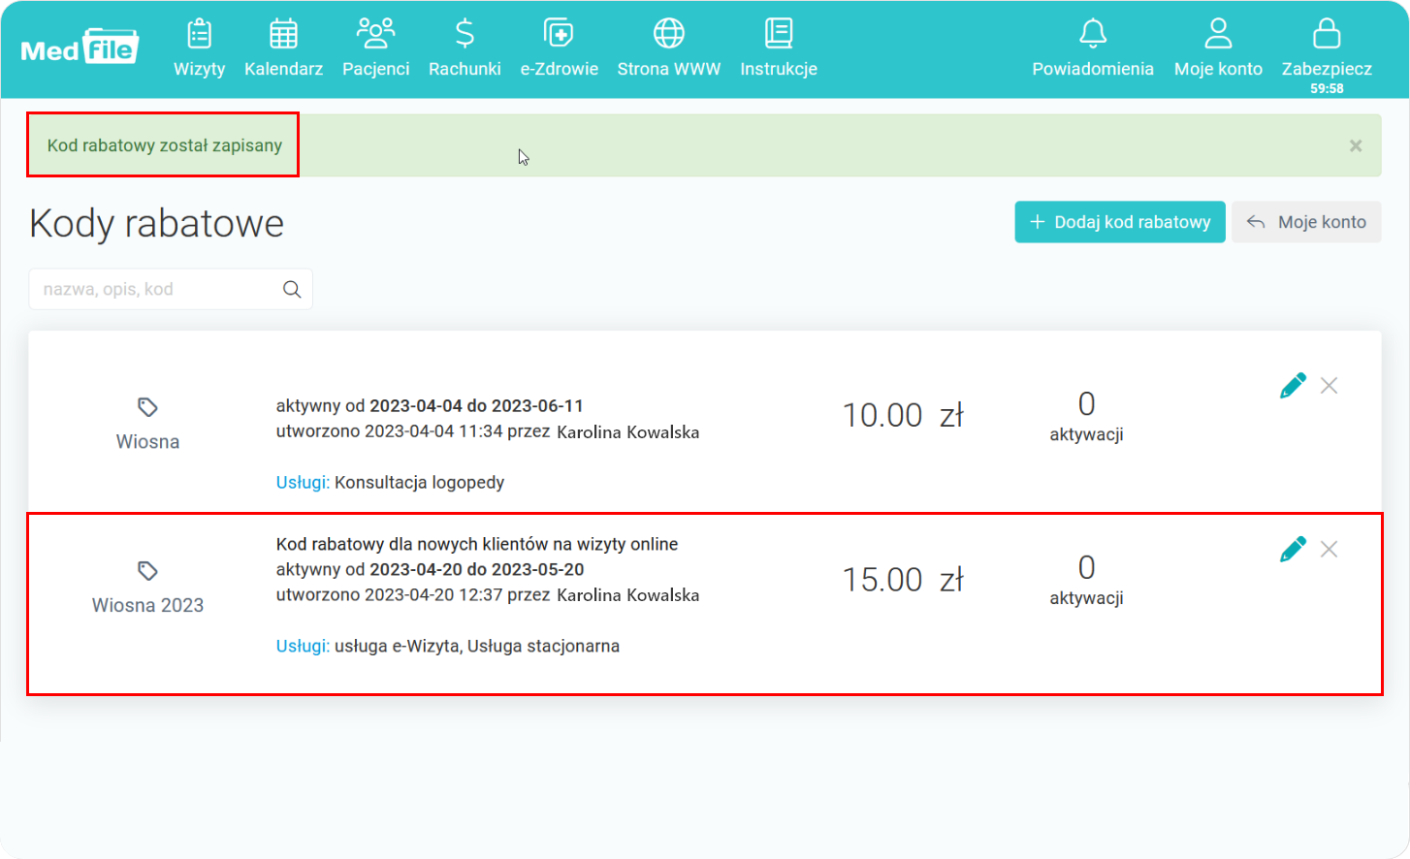Click the Moje konto back button

[x=1306, y=222]
